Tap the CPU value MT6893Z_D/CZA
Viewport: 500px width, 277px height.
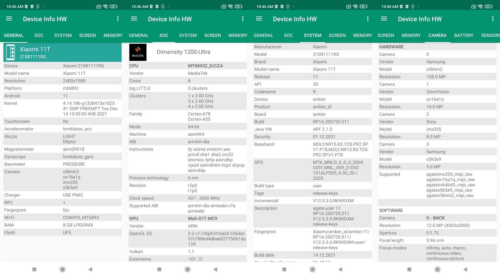tap(206, 66)
